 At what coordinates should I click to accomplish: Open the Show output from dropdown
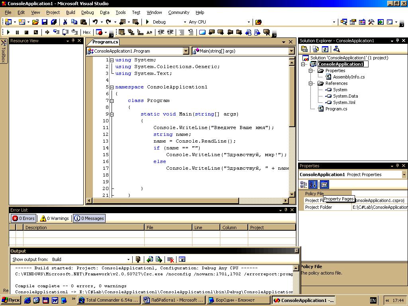click(x=91, y=259)
